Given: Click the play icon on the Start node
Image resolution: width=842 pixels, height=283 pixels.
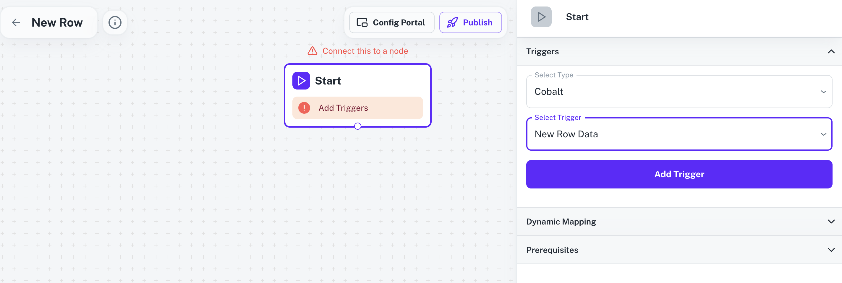Looking at the screenshot, I should 301,80.
